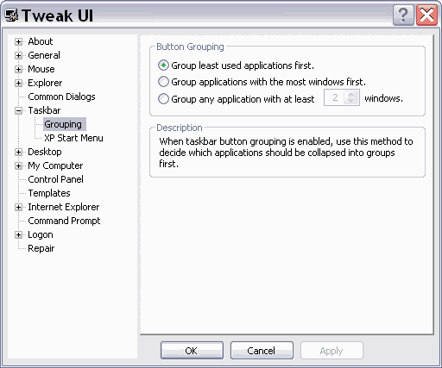
Task: Click the windows number field showing 2
Action: [x=335, y=97]
